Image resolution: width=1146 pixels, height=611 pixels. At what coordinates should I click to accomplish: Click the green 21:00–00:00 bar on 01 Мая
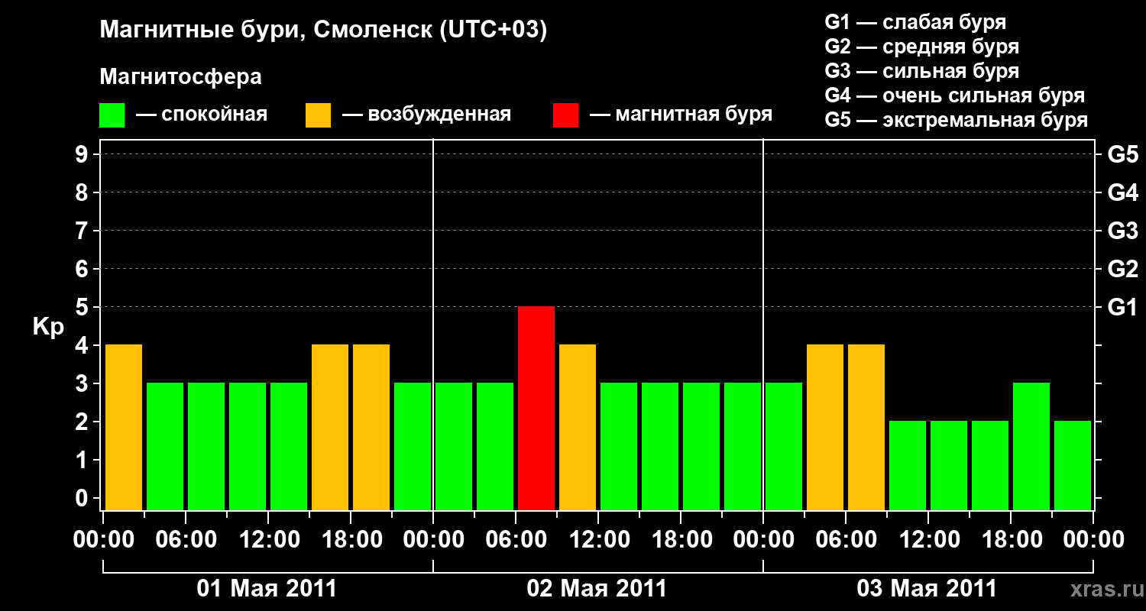point(413,446)
